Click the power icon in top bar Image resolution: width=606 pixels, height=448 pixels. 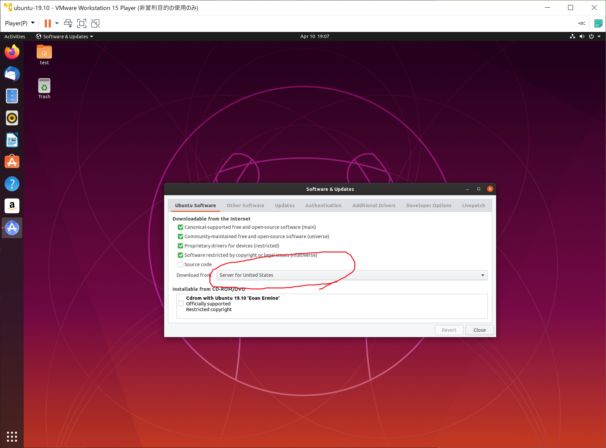click(x=591, y=36)
